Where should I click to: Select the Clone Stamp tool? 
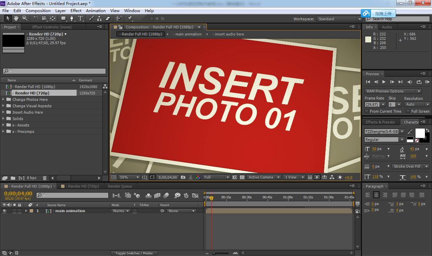click(x=100, y=19)
